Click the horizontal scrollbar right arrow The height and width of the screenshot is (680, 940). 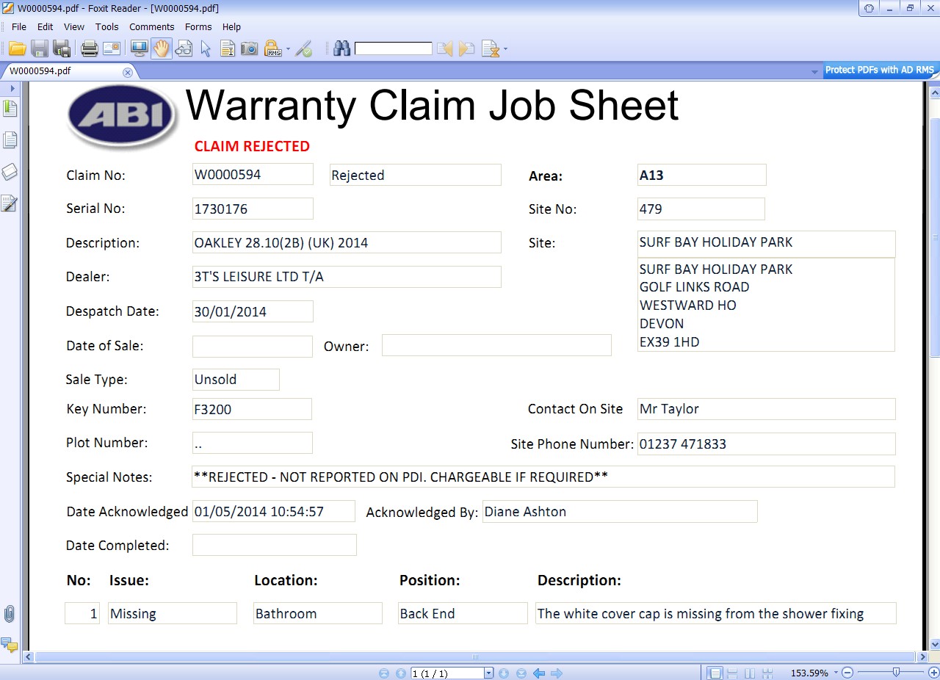[x=923, y=657]
